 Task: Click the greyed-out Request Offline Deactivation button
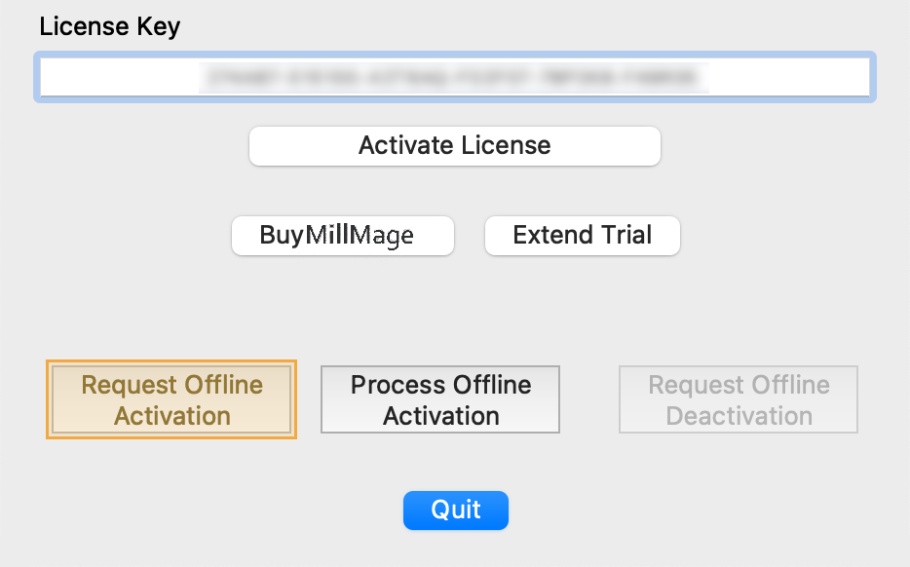coord(739,399)
